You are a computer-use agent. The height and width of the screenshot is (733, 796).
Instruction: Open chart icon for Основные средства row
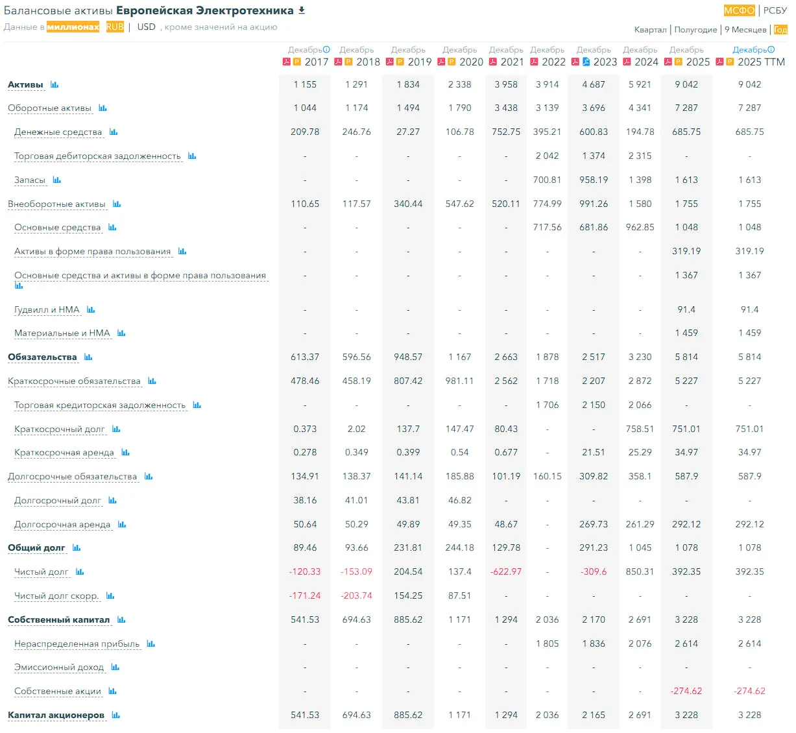click(x=112, y=228)
